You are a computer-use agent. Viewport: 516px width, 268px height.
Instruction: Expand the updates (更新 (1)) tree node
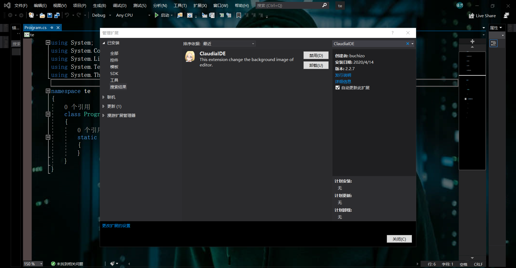pos(103,106)
